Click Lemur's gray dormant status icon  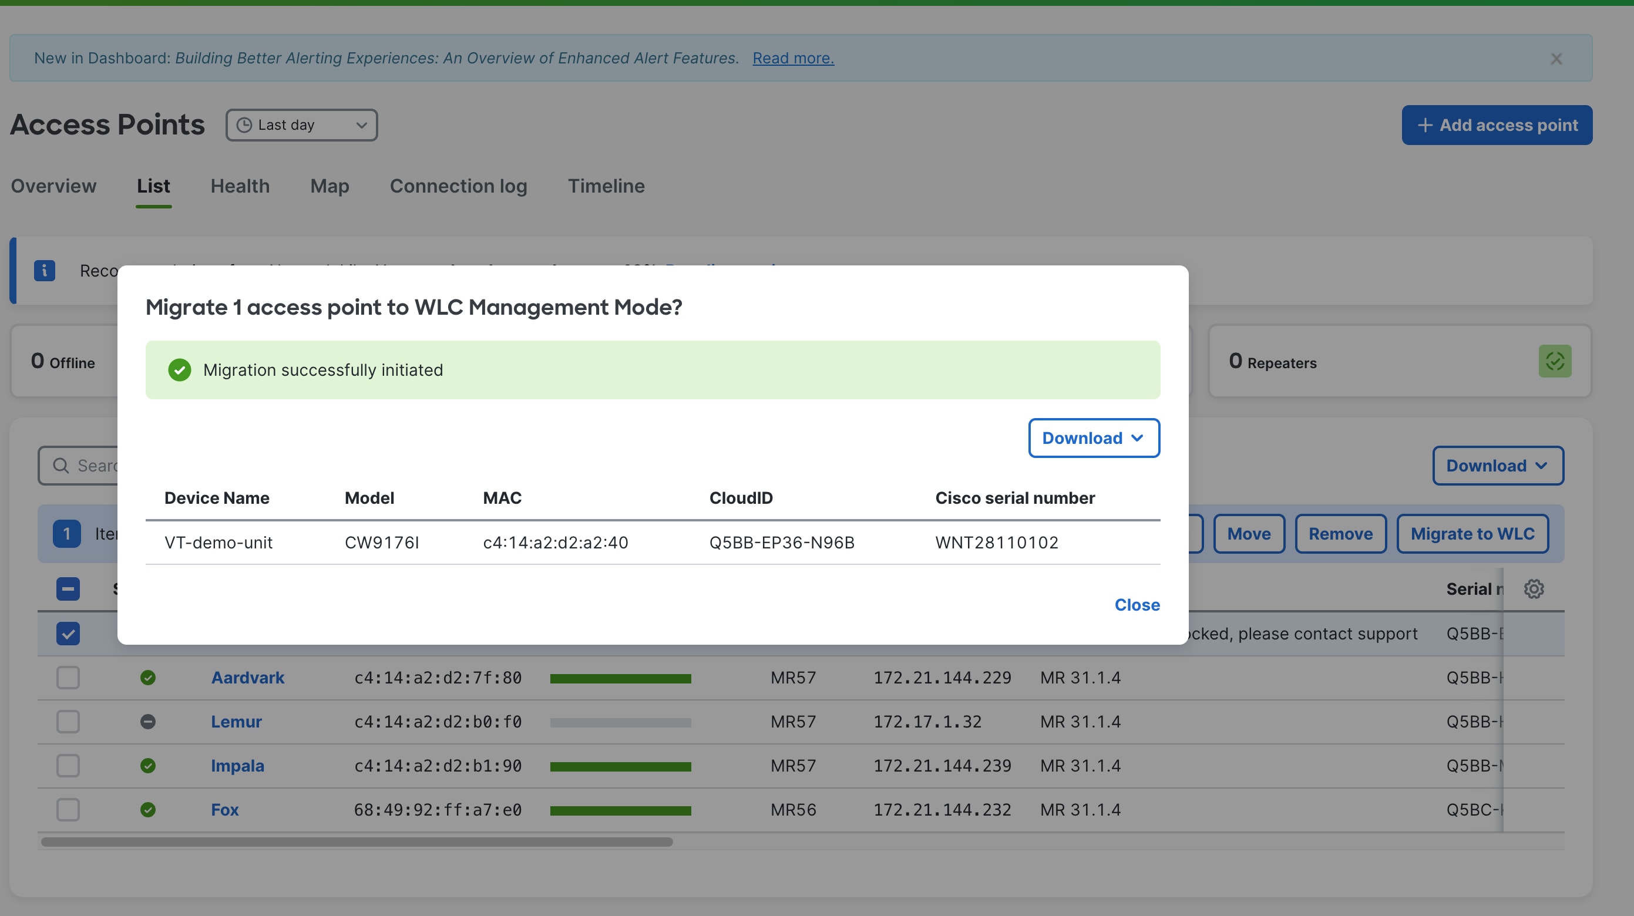click(x=148, y=722)
